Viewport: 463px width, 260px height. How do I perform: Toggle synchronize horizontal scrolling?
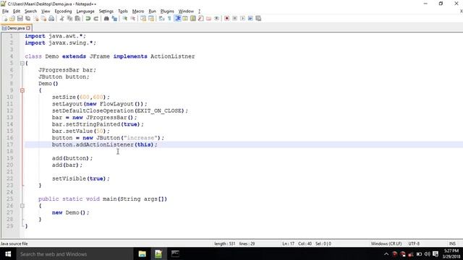point(151,19)
